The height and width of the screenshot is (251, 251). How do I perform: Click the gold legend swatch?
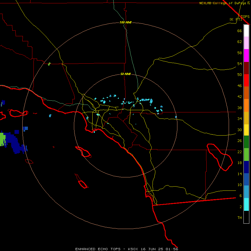tap(246, 118)
